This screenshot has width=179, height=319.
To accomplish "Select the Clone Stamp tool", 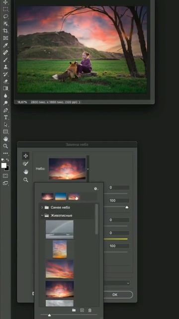I will 5,67.
